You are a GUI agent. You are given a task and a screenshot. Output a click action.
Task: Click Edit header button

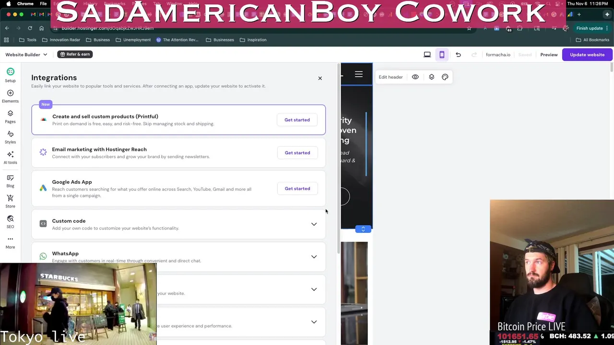click(390, 77)
